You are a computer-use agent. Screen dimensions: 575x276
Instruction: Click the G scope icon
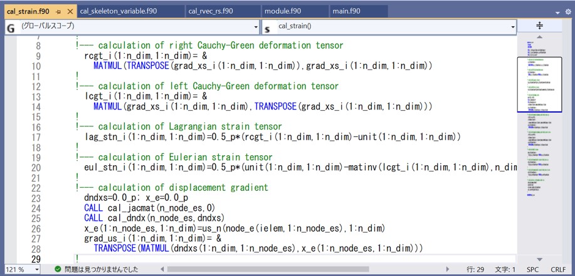tap(11, 29)
